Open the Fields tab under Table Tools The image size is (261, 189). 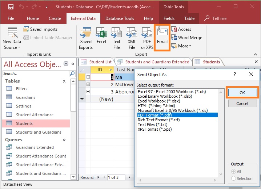169,18
